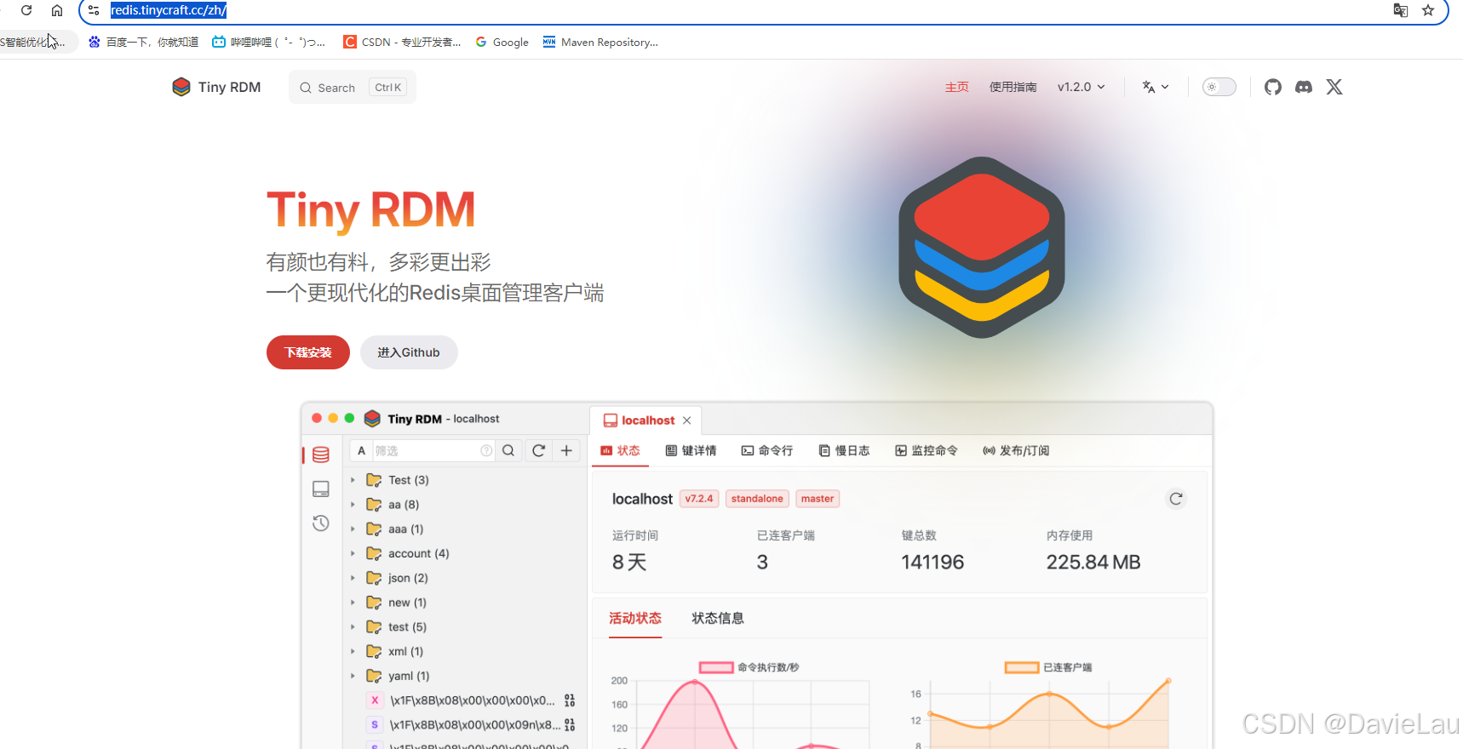1463x749 pixels.
Task: Switch to the 键详情 tab
Action: point(691,451)
